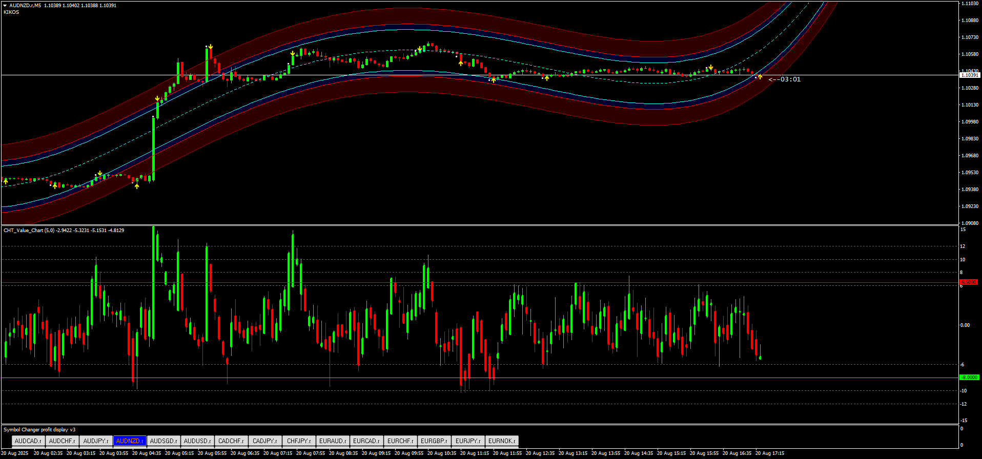The width and height of the screenshot is (982, 459).
Task: Change the symbol to CHFJPY.r
Action: coord(299,441)
